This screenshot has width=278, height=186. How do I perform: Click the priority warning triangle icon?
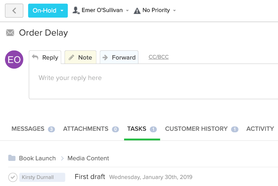tap(137, 11)
